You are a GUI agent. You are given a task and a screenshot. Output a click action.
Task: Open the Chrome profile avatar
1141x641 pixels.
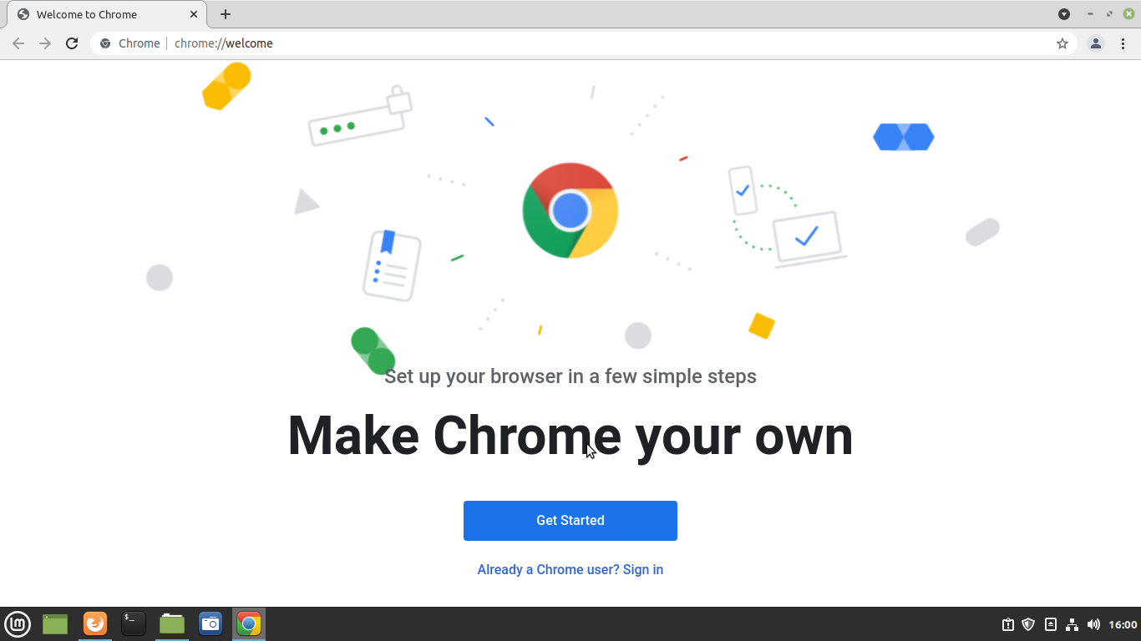tap(1095, 43)
